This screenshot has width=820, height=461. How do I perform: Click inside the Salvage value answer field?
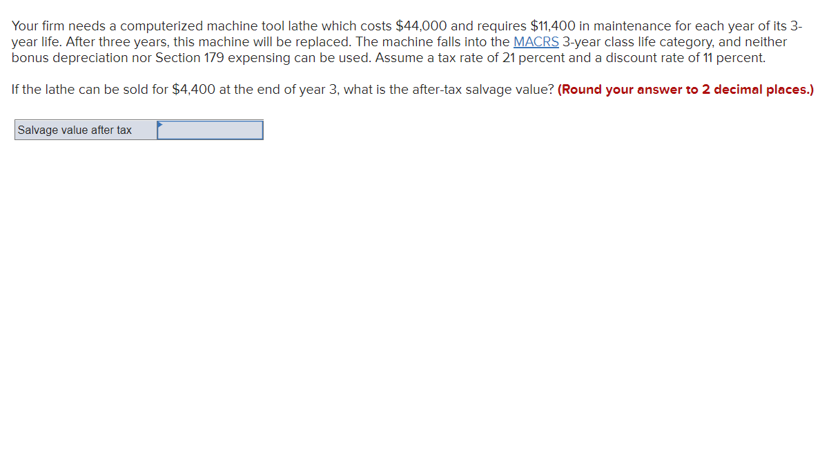211,130
